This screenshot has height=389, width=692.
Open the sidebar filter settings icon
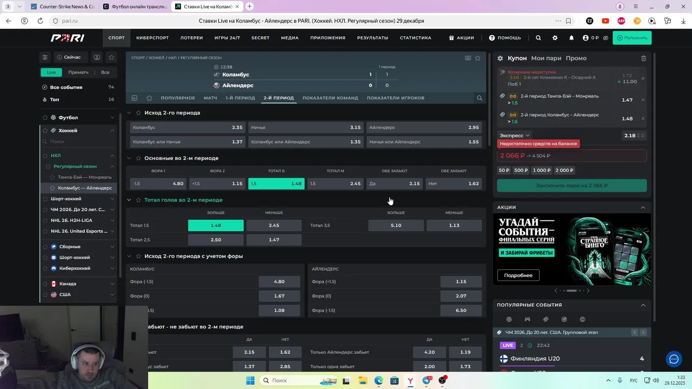coord(45,57)
